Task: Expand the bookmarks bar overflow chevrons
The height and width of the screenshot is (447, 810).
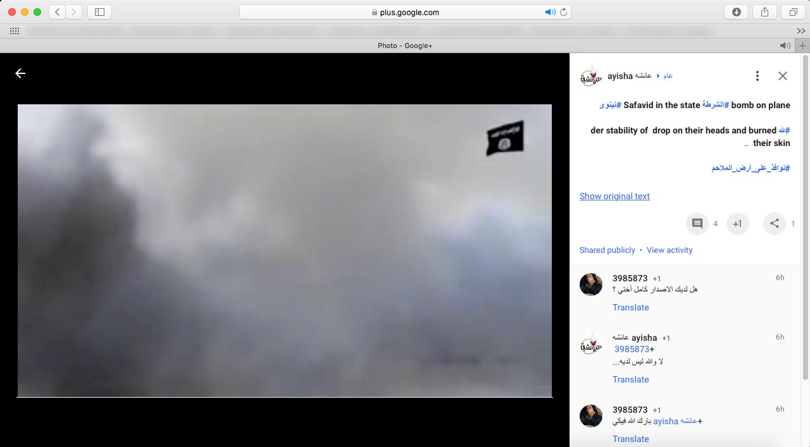Action: click(801, 31)
